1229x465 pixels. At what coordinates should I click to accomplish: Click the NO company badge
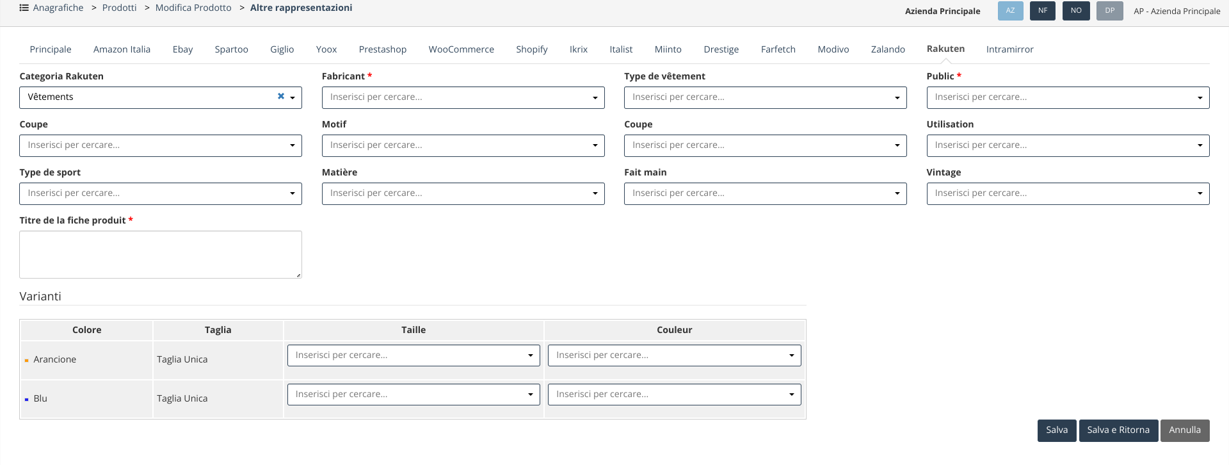1076,11
